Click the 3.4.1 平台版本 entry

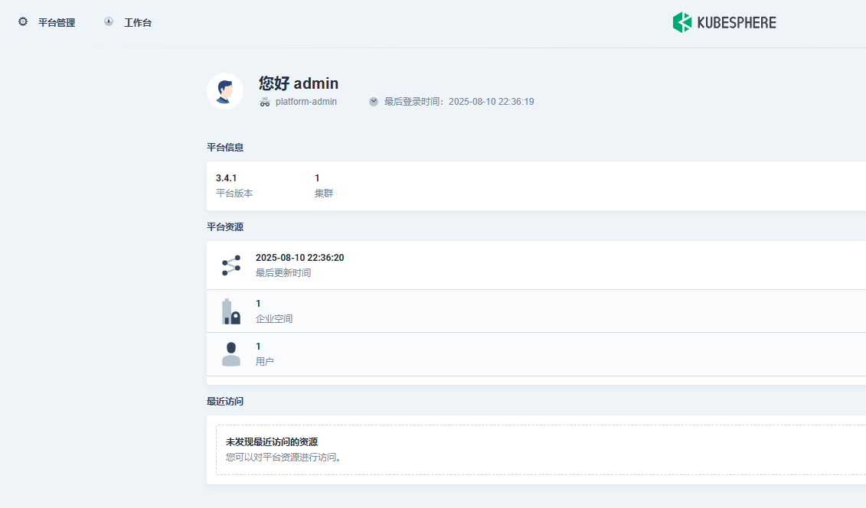click(234, 185)
